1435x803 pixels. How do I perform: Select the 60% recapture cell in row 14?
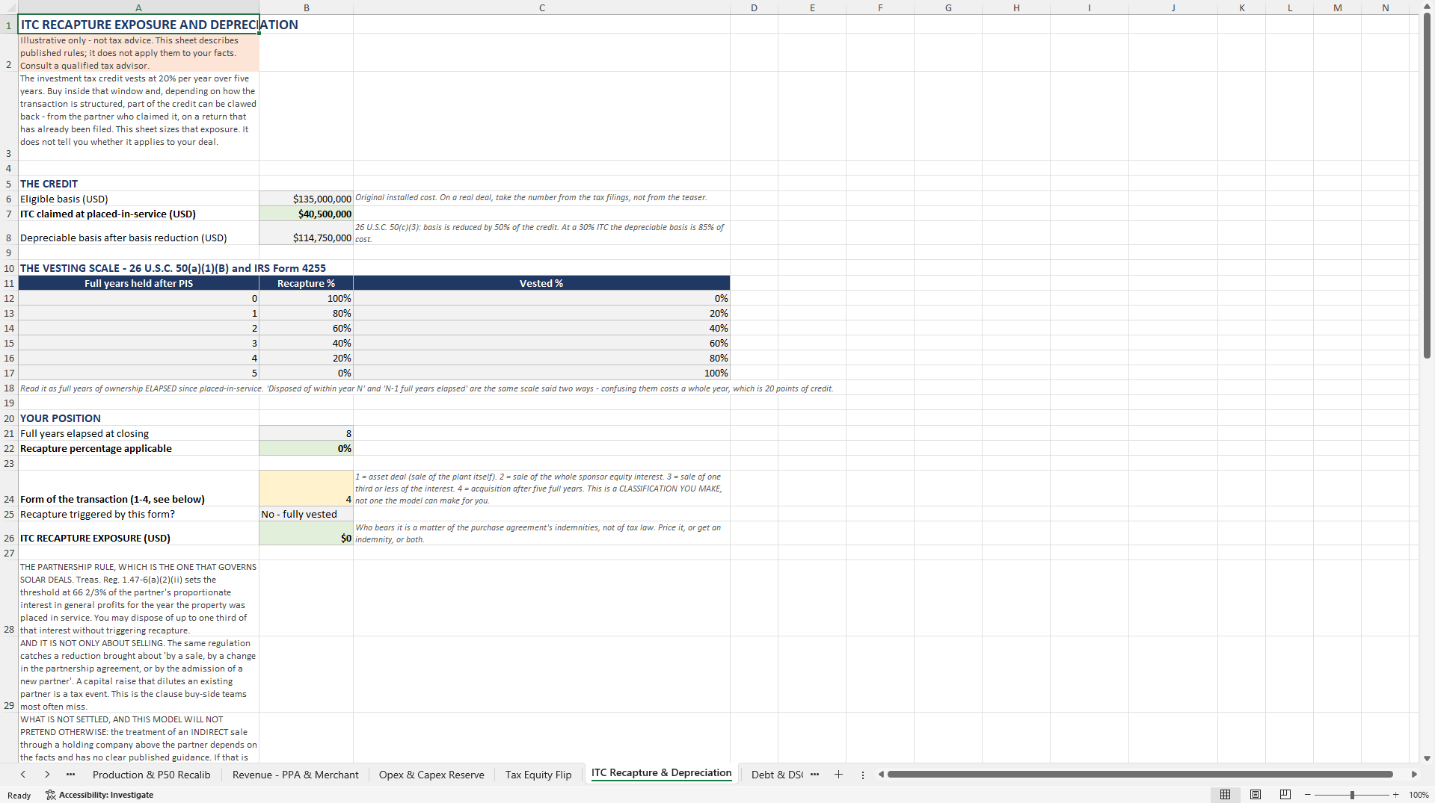pyautogui.click(x=307, y=328)
